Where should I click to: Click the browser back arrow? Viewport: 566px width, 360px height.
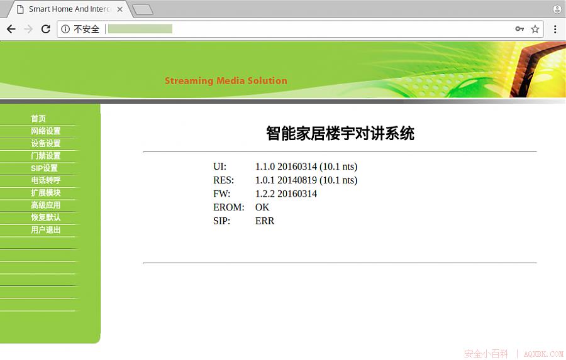[x=11, y=30]
